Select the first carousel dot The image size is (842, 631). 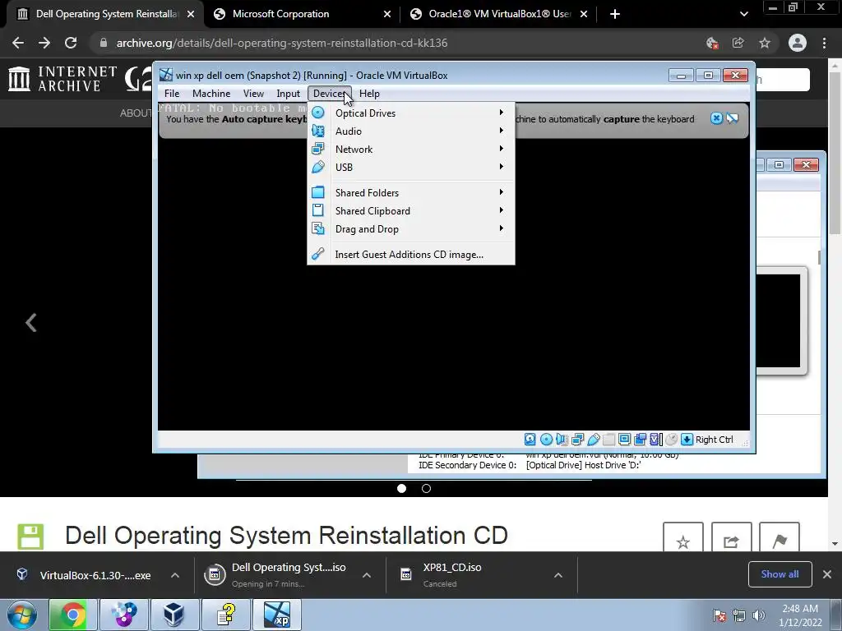coord(401,488)
